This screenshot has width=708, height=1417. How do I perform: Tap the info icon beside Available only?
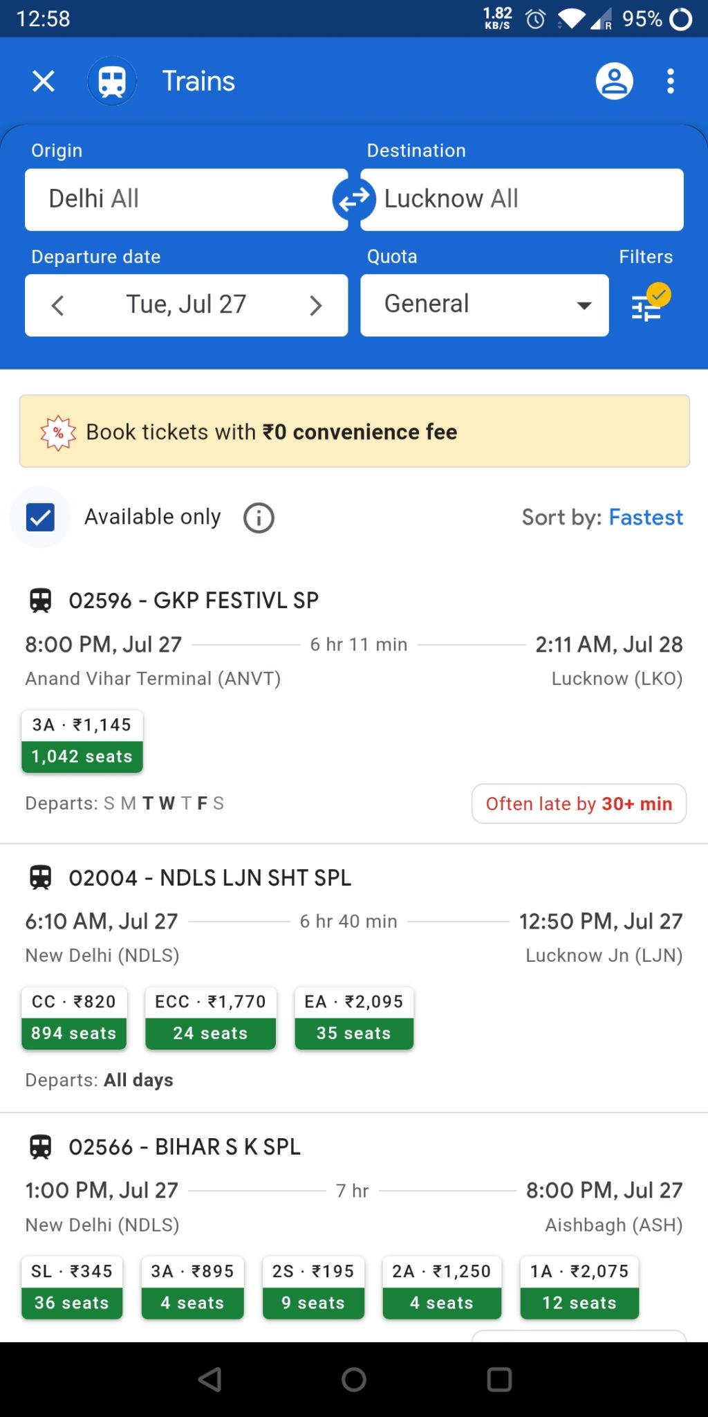click(257, 517)
